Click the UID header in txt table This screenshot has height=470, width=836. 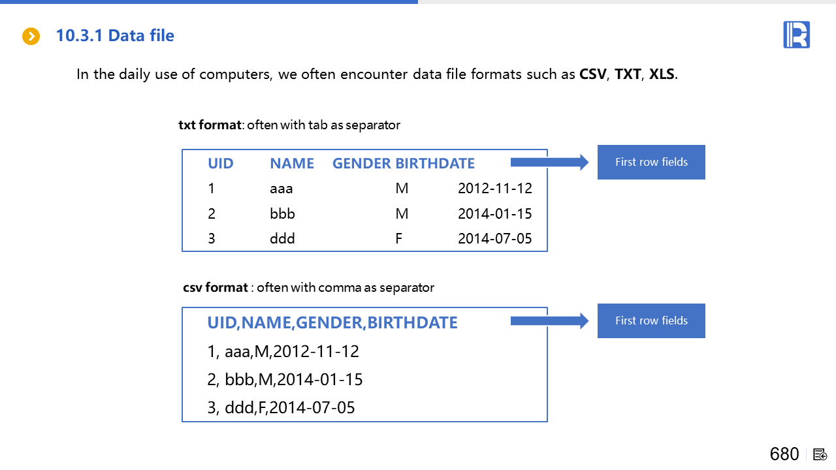(220, 163)
